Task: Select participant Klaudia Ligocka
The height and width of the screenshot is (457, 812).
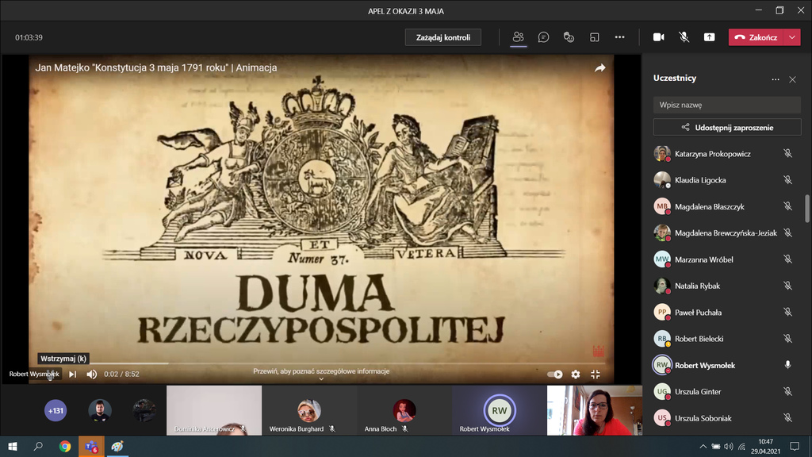Action: point(727,180)
